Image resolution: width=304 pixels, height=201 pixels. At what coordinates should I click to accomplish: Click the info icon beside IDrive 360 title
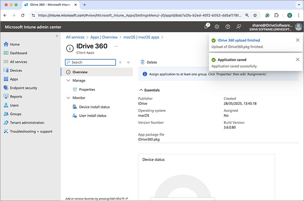click(x=70, y=49)
